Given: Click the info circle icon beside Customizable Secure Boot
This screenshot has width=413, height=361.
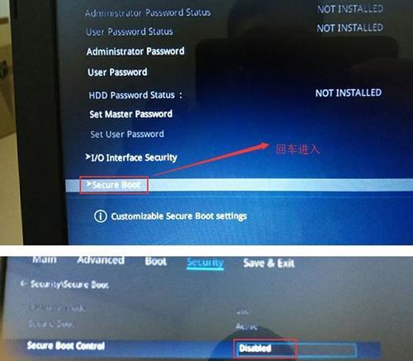Looking at the screenshot, I should point(100,216).
